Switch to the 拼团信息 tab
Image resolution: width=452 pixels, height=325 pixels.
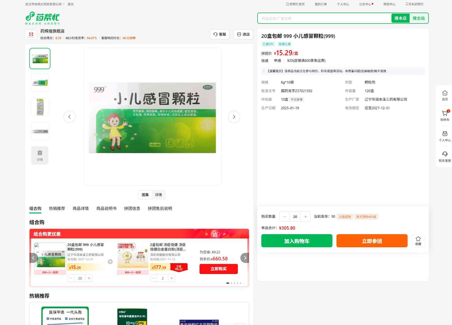132,208
